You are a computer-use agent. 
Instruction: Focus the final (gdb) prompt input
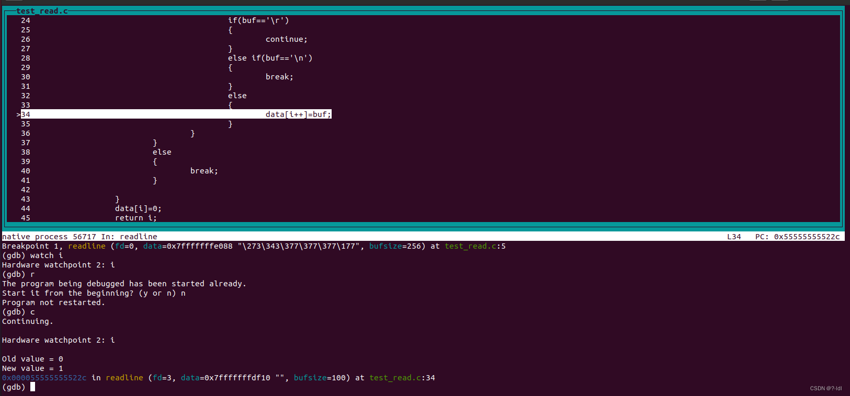[x=32, y=387]
